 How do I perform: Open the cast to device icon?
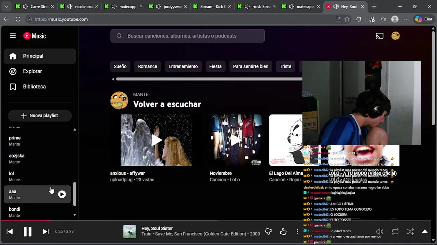(x=380, y=36)
